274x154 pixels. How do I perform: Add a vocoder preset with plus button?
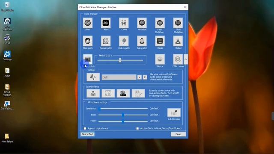pyautogui.click(x=140, y=77)
